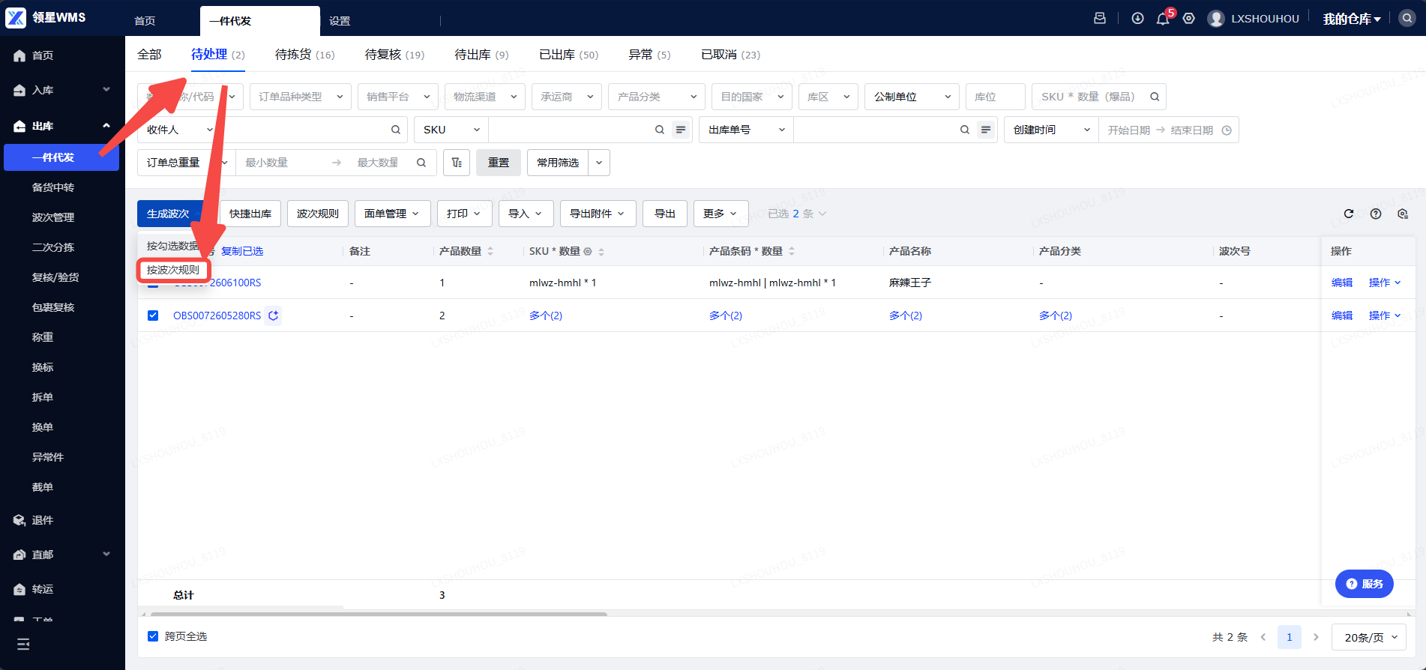
Task: Open the 我的仓库 warehouse switcher
Action: pos(1352,19)
